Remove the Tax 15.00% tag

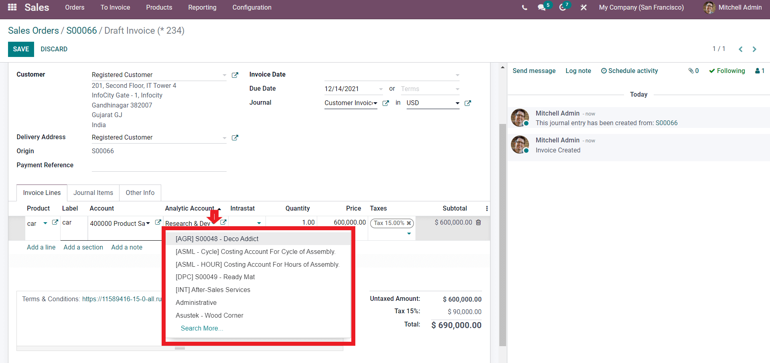pyautogui.click(x=409, y=223)
